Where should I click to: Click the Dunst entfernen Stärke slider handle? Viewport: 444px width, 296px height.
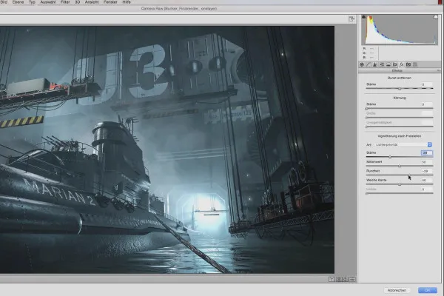[x=400, y=89]
